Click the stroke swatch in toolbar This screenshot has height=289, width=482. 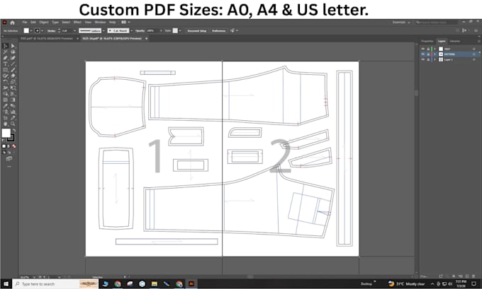pyautogui.click(x=11, y=138)
